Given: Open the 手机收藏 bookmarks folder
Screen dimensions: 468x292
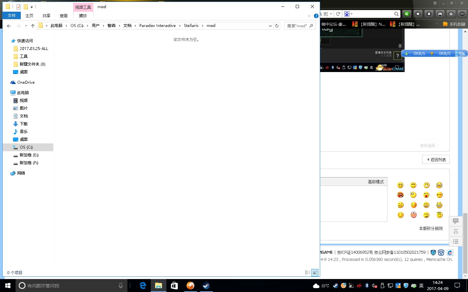Looking at the screenshot, I should pos(454,24).
